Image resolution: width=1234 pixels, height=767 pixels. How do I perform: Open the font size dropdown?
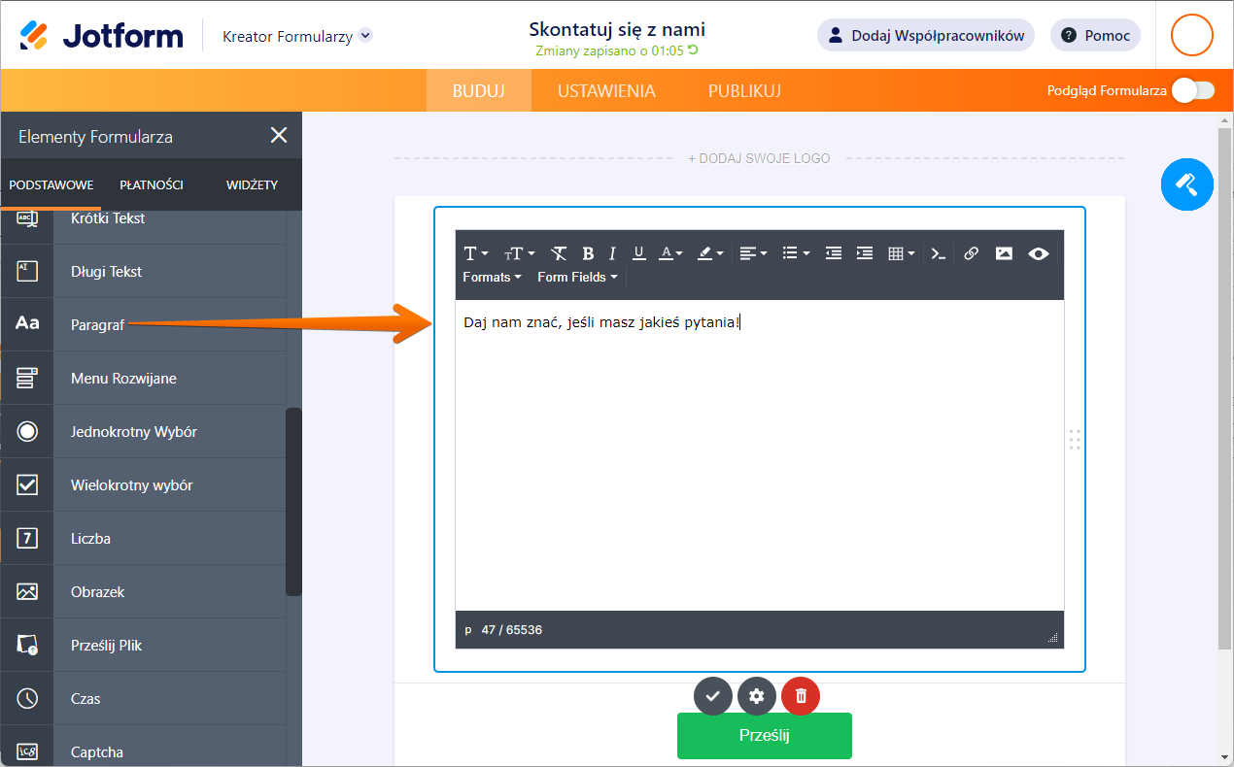click(519, 253)
